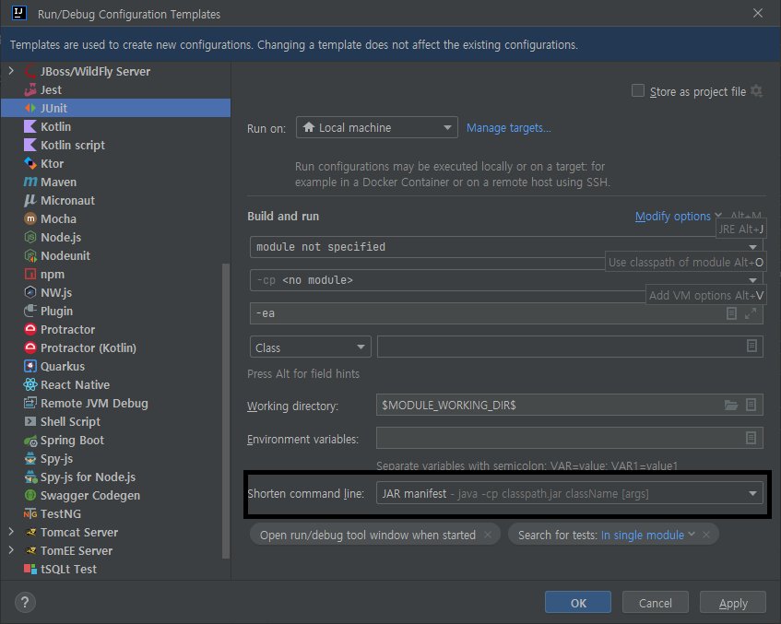Open the module not specified dropdown
Screen dimensions: 781x624
point(506,247)
